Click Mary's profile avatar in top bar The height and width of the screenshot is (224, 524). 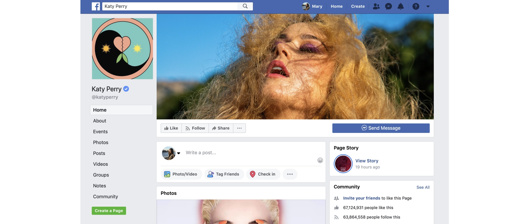306,6
